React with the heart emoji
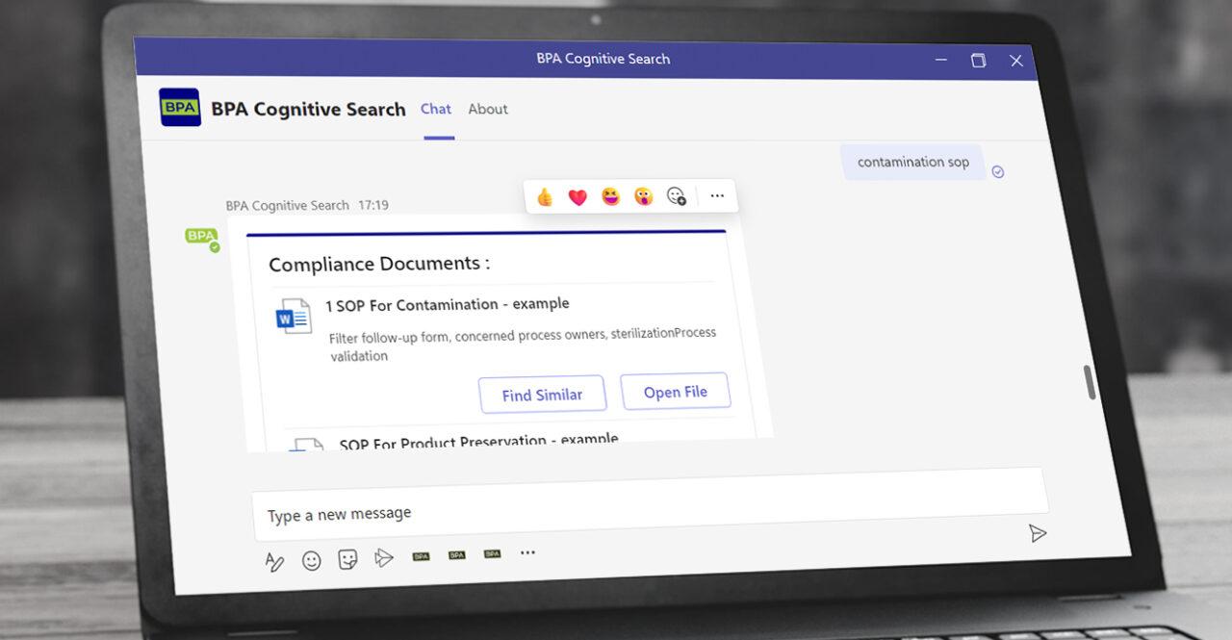1232x640 pixels. [577, 195]
